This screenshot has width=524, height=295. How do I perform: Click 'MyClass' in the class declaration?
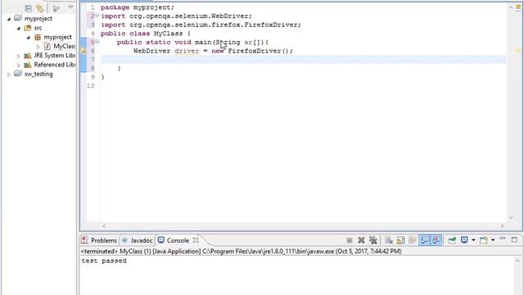[x=168, y=34]
